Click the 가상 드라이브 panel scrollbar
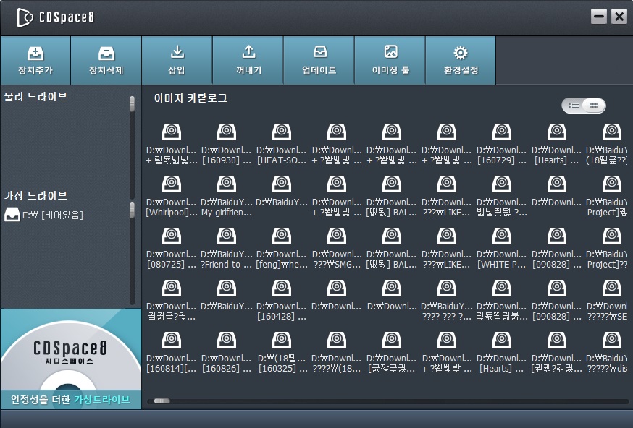 point(132,210)
